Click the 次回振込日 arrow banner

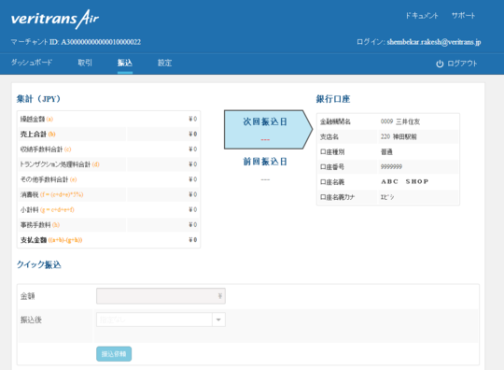click(x=268, y=130)
